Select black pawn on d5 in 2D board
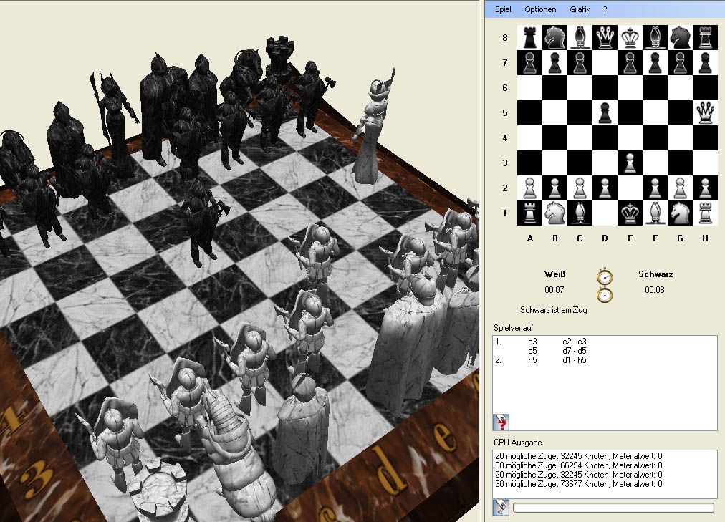This screenshot has width=725, height=522. point(605,112)
